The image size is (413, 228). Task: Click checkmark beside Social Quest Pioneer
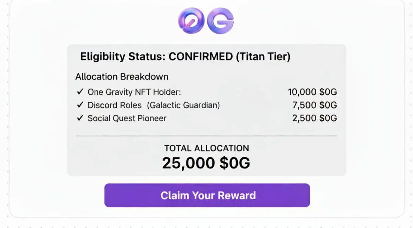(80, 118)
